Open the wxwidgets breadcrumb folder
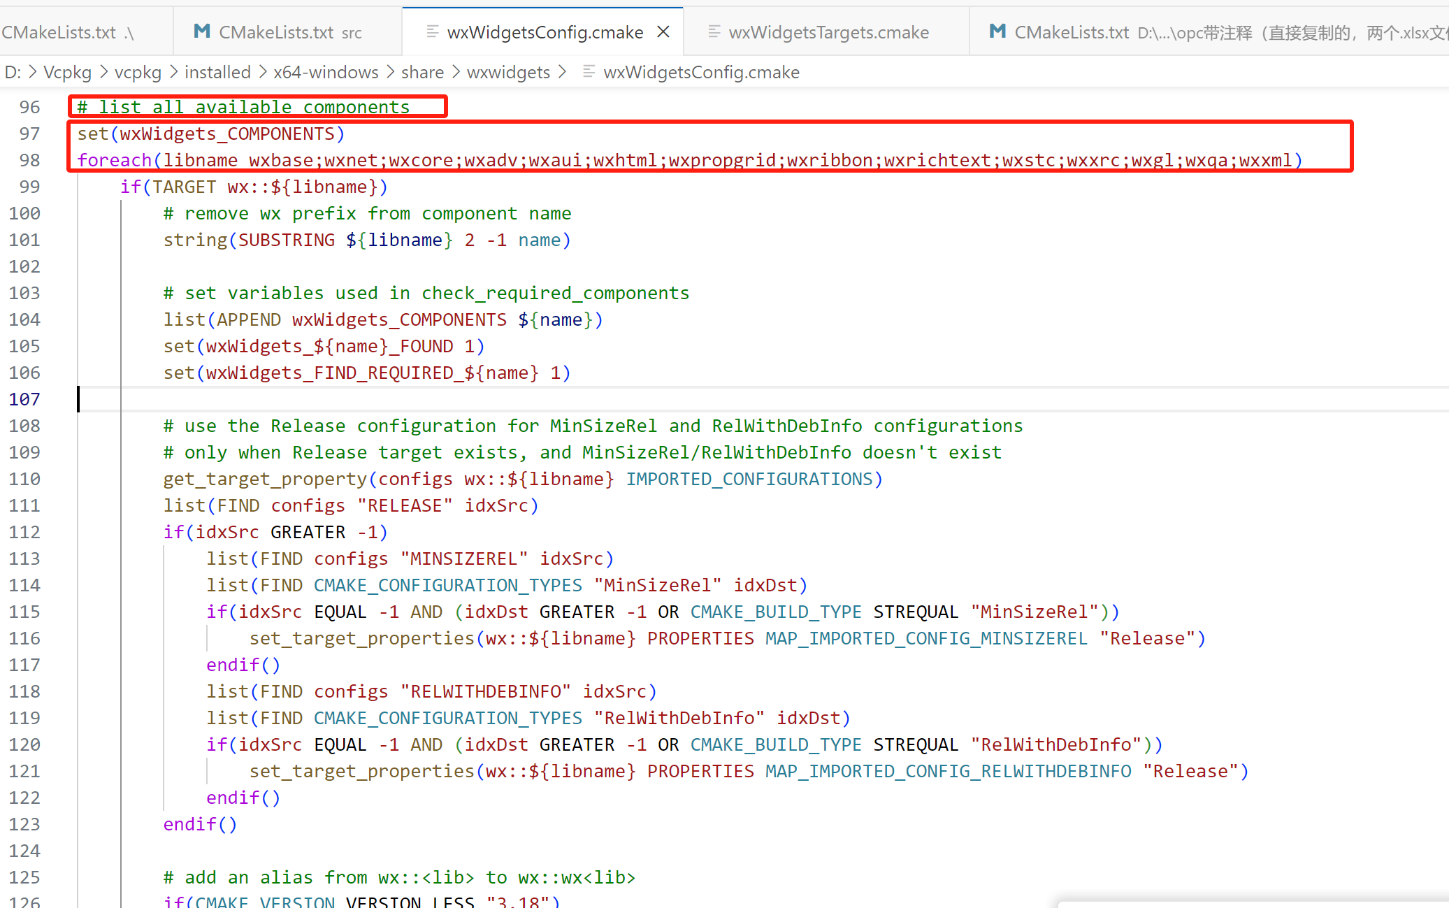 (508, 73)
